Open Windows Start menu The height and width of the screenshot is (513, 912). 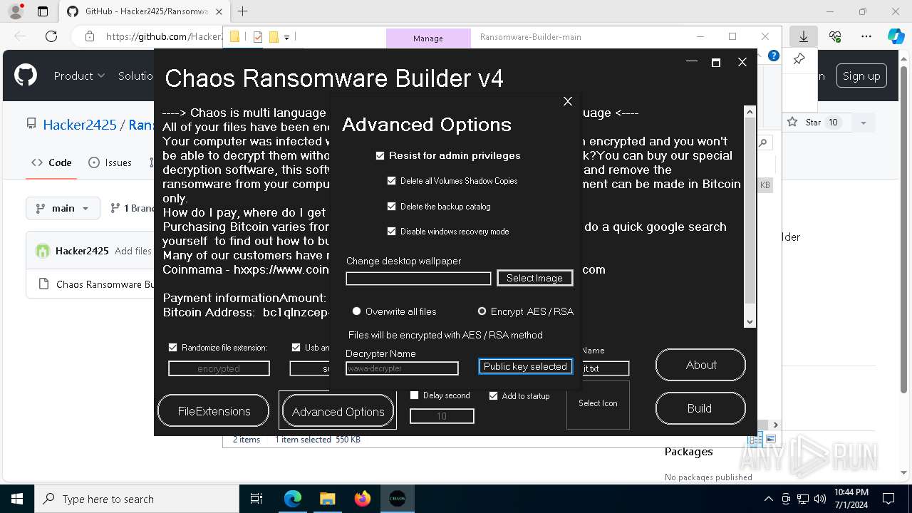pyautogui.click(x=16, y=499)
